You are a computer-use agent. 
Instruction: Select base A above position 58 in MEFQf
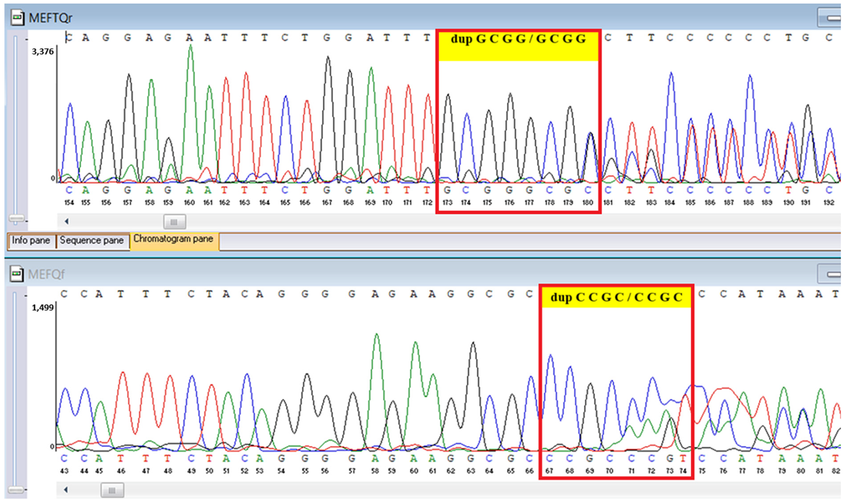coord(375,458)
